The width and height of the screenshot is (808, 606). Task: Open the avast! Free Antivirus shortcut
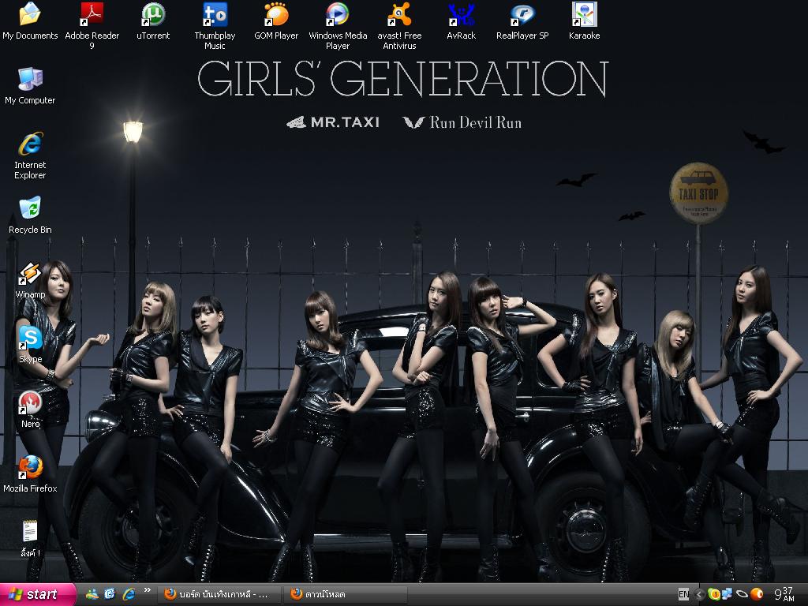(399, 26)
